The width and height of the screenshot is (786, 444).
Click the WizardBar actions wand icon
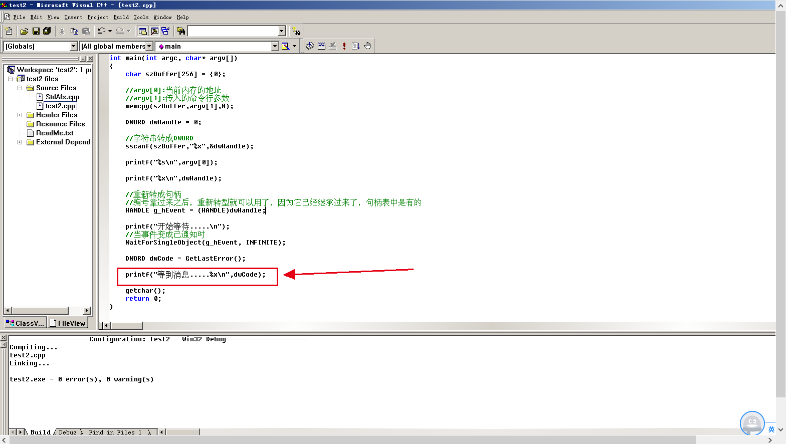285,46
